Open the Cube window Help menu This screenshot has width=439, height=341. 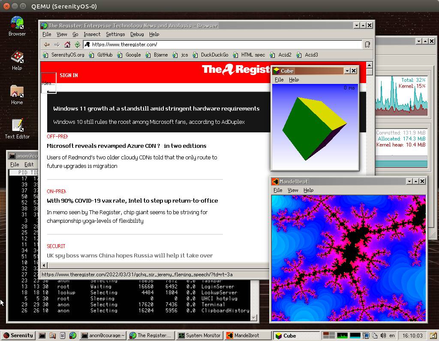click(x=294, y=80)
